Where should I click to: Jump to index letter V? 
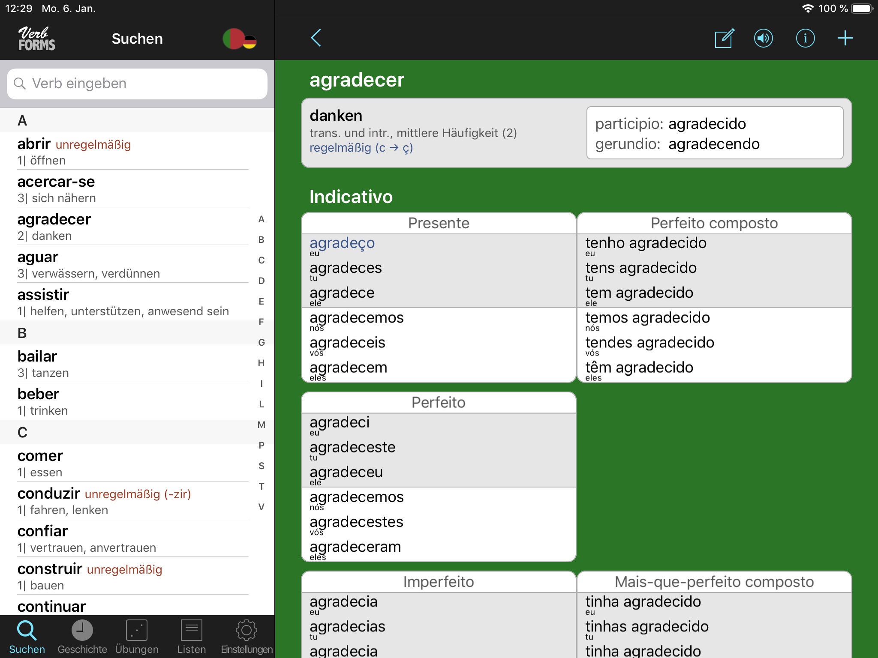coord(262,507)
